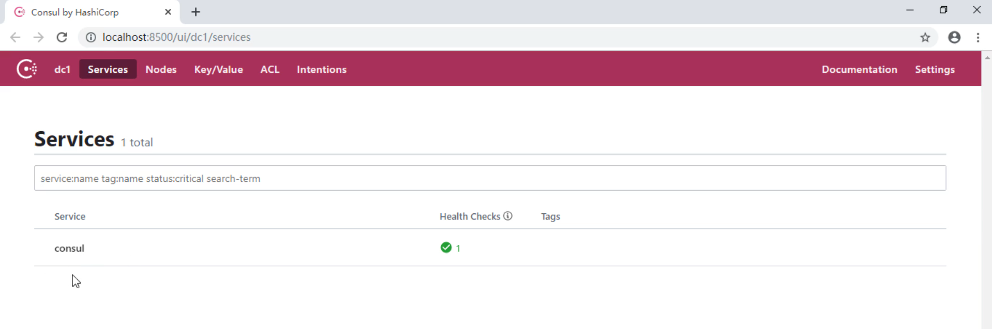This screenshot has width=992, height=329.
Task: Click the Health Checks column header
Action: click(470, 216)
